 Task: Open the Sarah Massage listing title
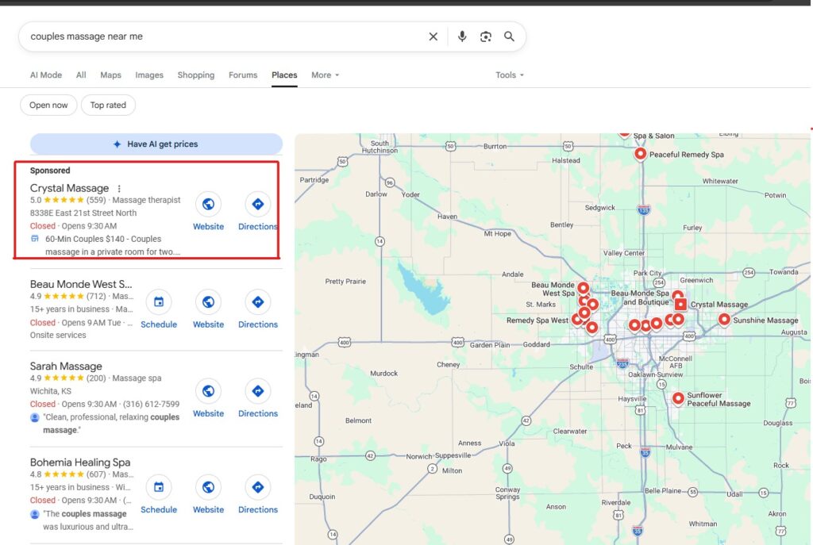point(66,367)
